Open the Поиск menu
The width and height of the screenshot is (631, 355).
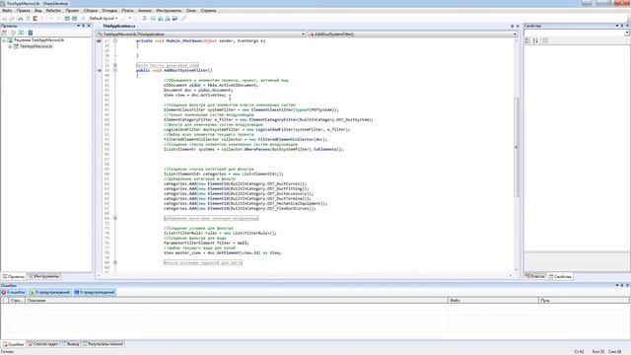tap(127, 11)
